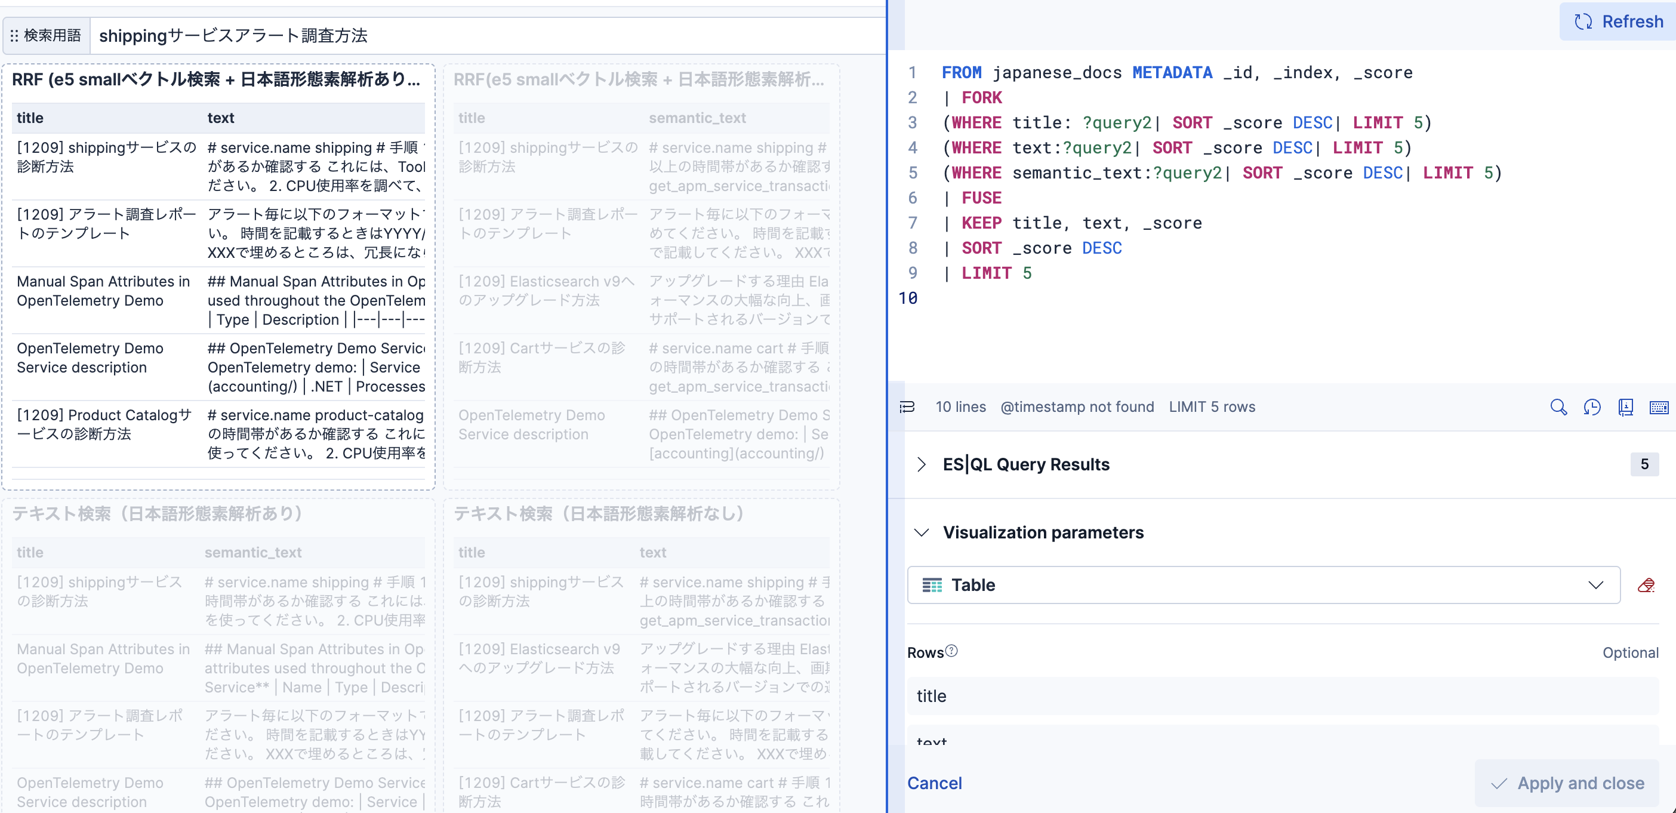This screenshot has width=1676, height=813.
Task: Click @timestamp not found status label
Action: 1077,407
